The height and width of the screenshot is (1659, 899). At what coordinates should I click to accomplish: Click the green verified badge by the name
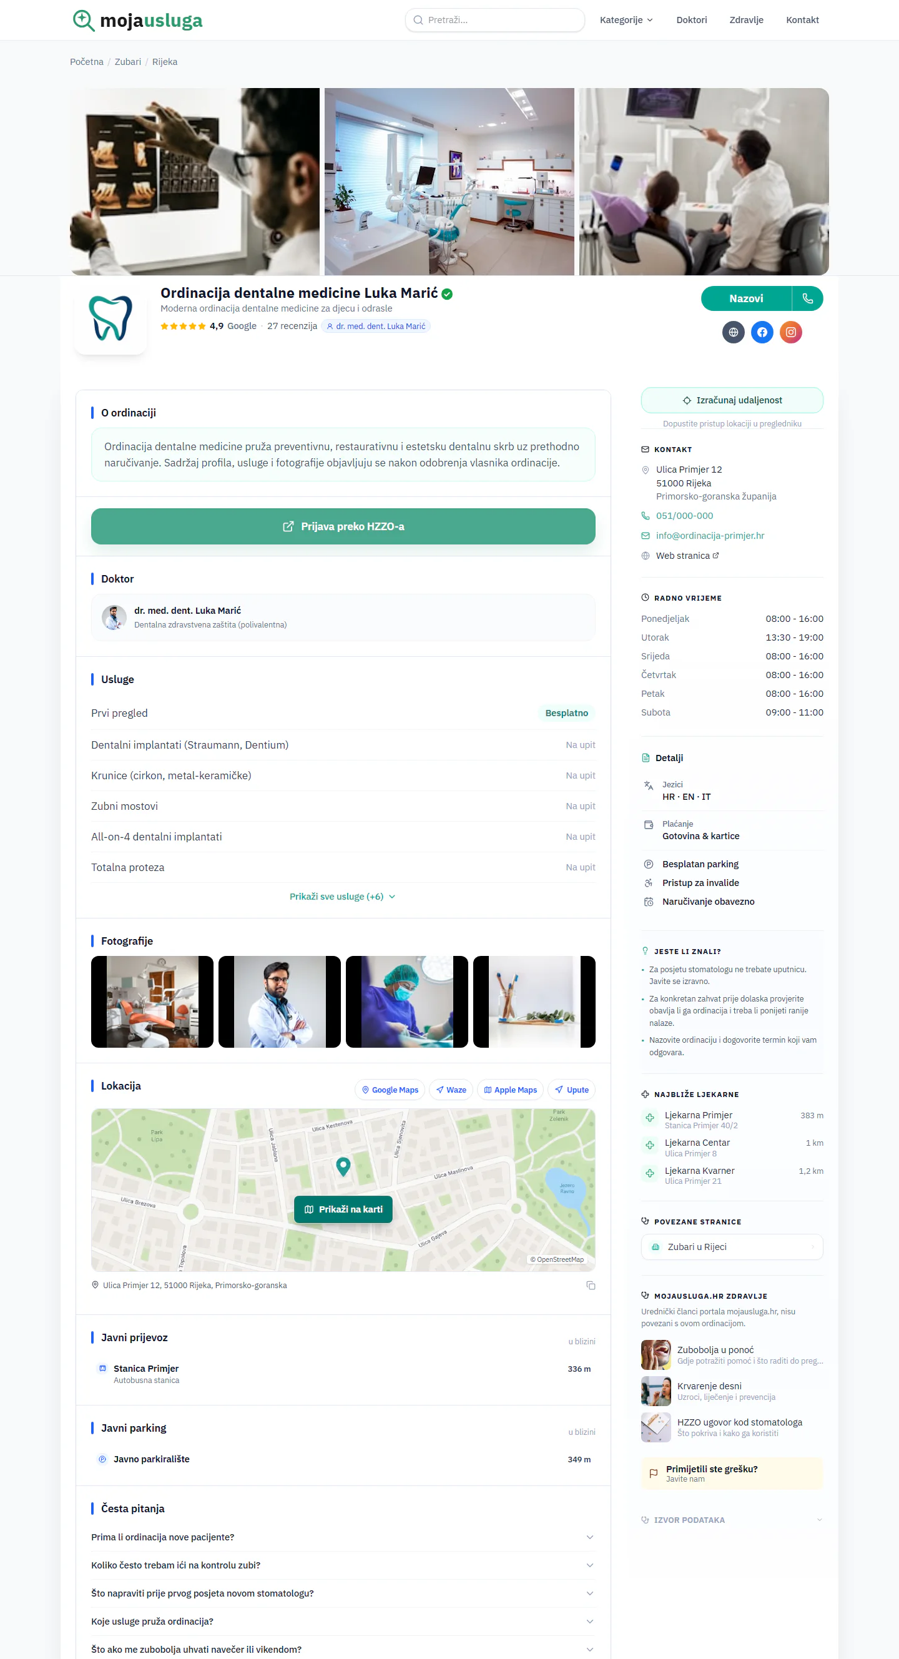click(447, 294)
